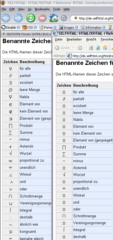Viewport: 113px width, 240px height.
Task: Open the Tools menu in Firefox
Action: click(57, 9)
